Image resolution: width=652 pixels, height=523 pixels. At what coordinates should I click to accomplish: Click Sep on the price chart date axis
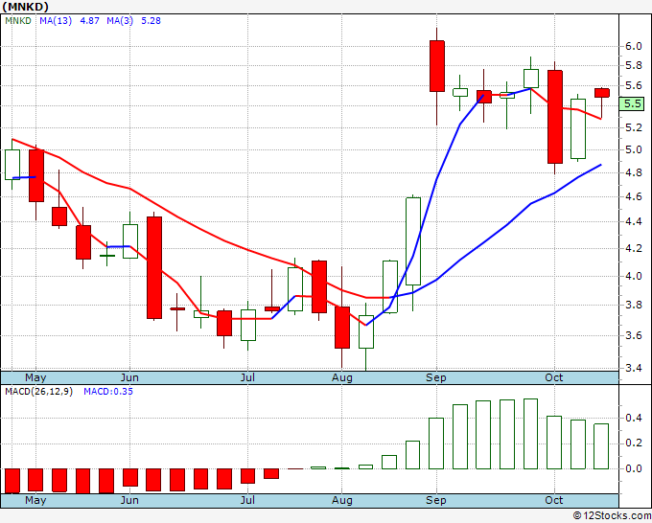click(x=436, y=378)
